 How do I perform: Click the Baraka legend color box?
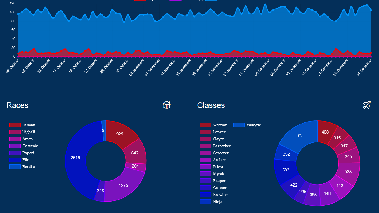point(15,167)
